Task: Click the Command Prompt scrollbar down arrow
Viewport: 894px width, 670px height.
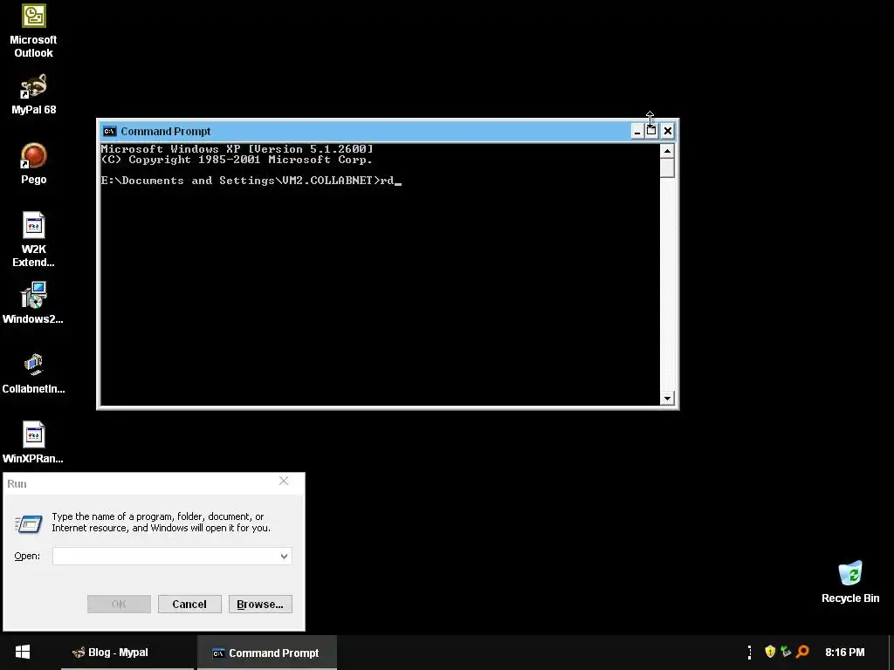Action: (x=667, y=398)
